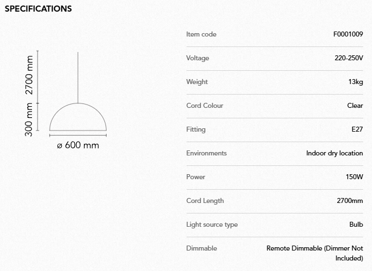Viewport: 372px width, 271px height.
Task: Click the SPECIFICATIONS heading
Action: coord(38,9)
